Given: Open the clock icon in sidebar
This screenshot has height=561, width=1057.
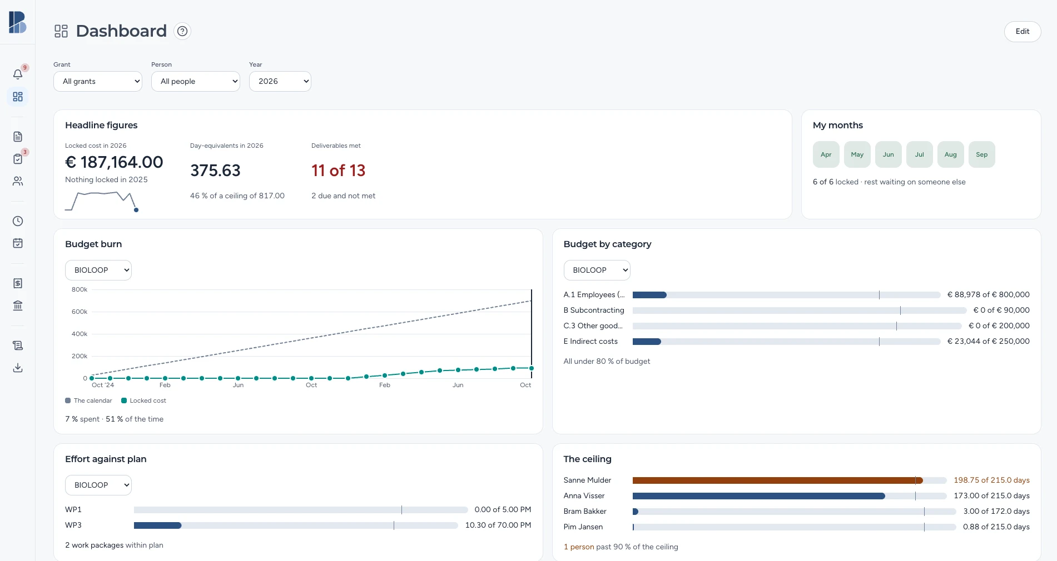Looking at the screenshot, I should [18, 221].
